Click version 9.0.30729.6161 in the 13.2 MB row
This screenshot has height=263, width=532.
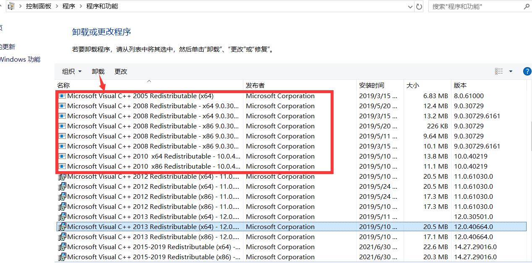pyautogui.click(x=477, y=116)
